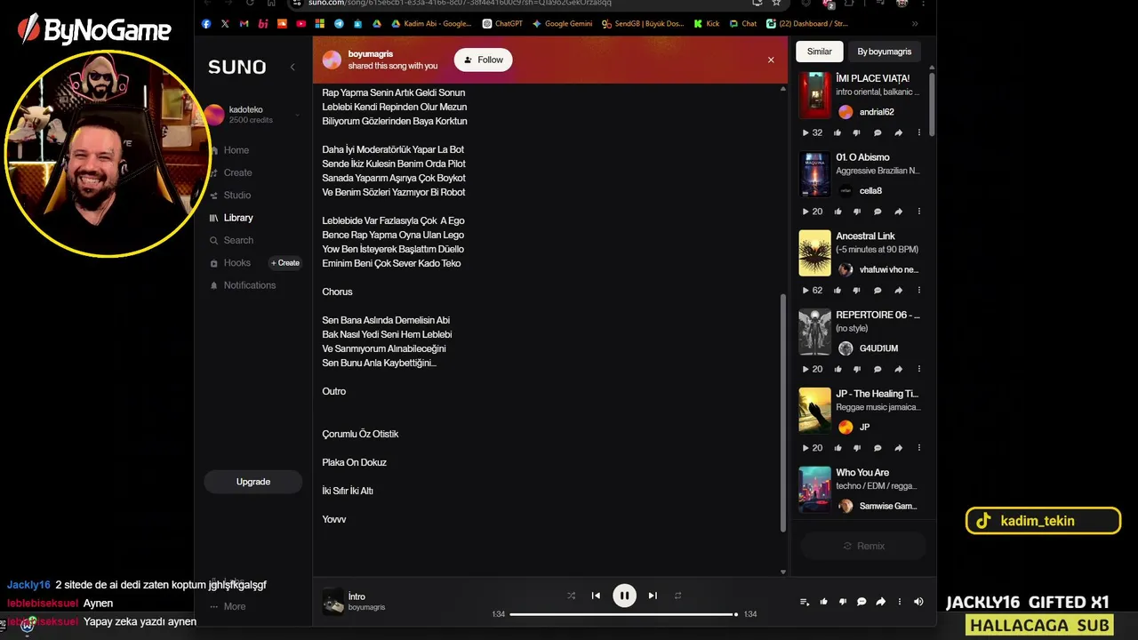Collapse the Suno sidebar with chevron
1138x640 pixels.
293,67
